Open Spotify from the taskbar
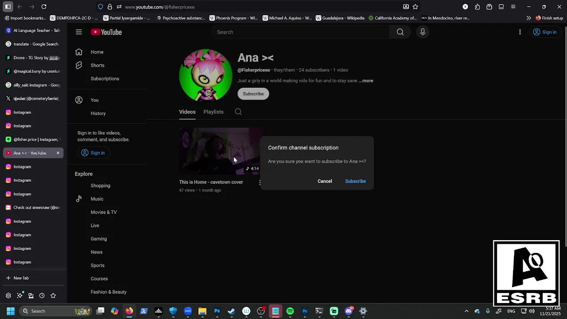567x319 pixels. [x=290, y=311]
